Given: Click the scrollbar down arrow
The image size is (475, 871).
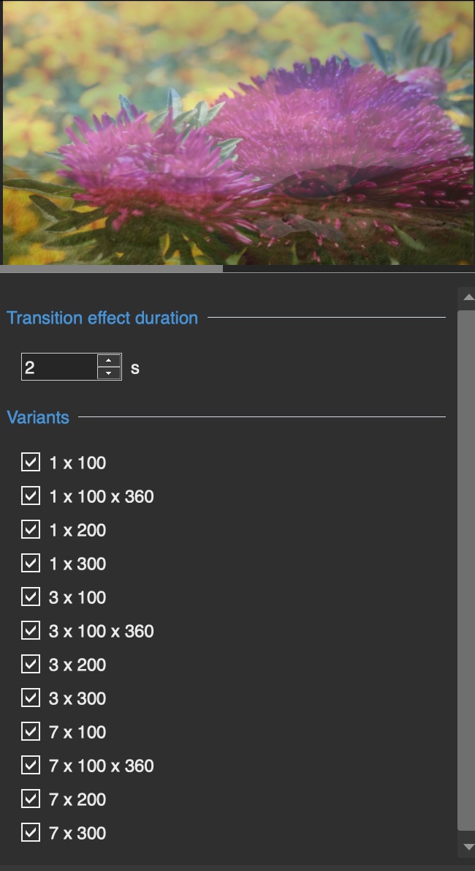Looking at the screenshot, I should pos(468,847).
